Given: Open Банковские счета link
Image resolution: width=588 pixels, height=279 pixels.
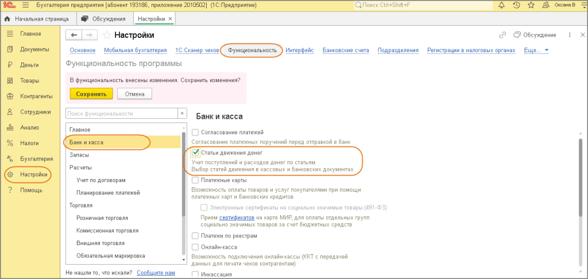Looking at the screenshot, I should tap(346, 51).
